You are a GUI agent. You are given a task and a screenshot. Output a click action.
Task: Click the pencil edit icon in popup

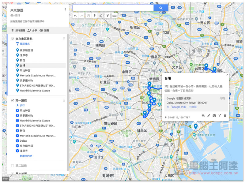(209, 116)
